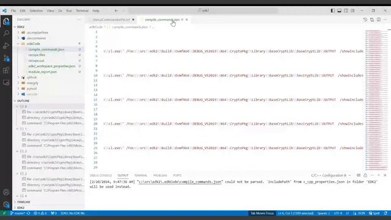Open the Extensions view
Viewport: 391px width, 220px height.
pyautogui.click(x=6, y=70)
